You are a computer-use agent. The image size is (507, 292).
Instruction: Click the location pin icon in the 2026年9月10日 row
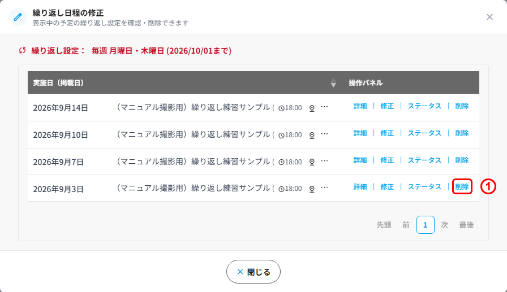(312, 135)
